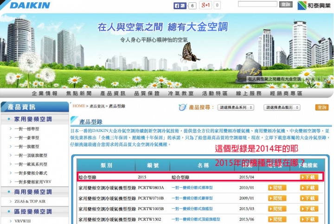Select 一對一豪華型 in the sidebar
The height and width of the screenshot is (224, 334).
click(x=26, y=138)
